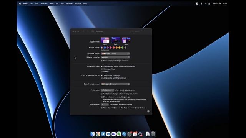Select Jump to the next page

pos(102,76)
